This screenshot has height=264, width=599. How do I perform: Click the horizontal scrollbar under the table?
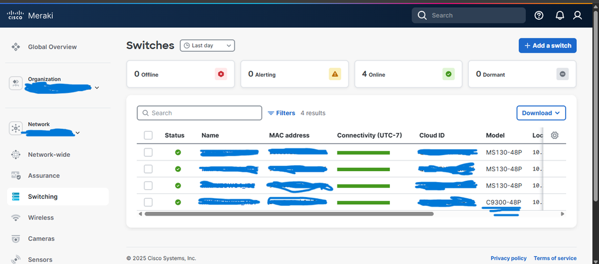tap(288, 214)
